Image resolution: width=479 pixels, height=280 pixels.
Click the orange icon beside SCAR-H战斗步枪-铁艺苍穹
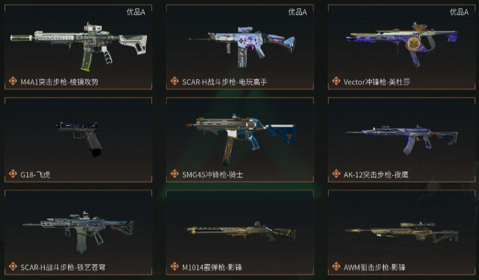click(x=13, y=266)
